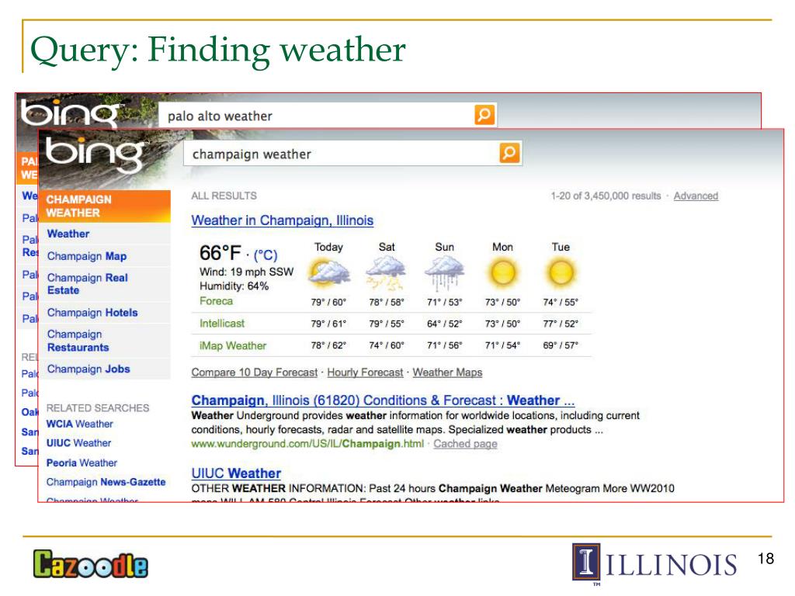Open Weather in Champaign, Illinois link

pyautogui.click(x=283, y=220)
